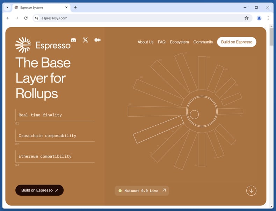Bookmark this page with the star icon
The height and width of the screenshot is (211, 276).
(246, 18)
